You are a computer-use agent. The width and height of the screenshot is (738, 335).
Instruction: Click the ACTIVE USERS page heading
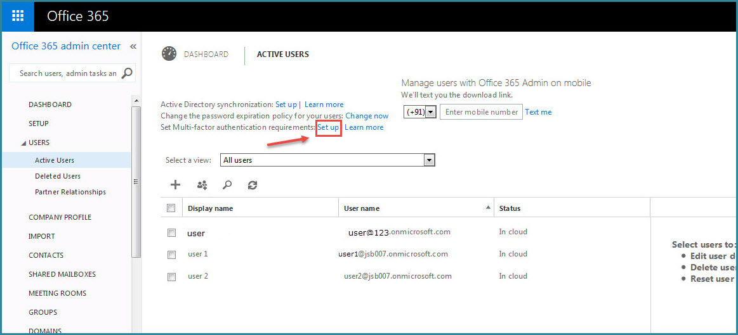(x=283, y=54)
